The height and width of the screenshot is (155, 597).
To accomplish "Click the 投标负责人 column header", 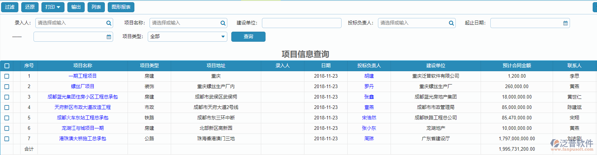I will coord(369,66).
